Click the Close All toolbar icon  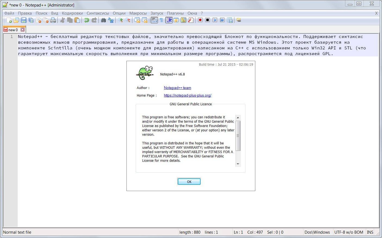46,20
